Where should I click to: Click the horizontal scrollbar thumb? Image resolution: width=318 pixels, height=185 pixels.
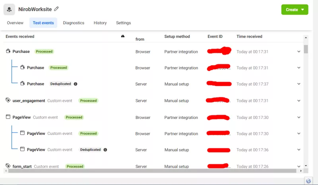(152, 171)
